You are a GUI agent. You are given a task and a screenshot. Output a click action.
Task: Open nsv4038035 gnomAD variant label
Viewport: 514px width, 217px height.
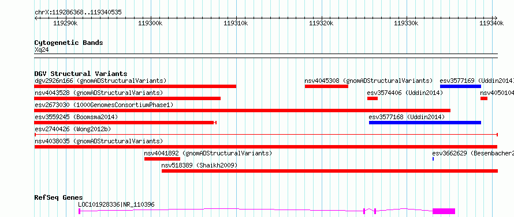[x=99, y=141]
